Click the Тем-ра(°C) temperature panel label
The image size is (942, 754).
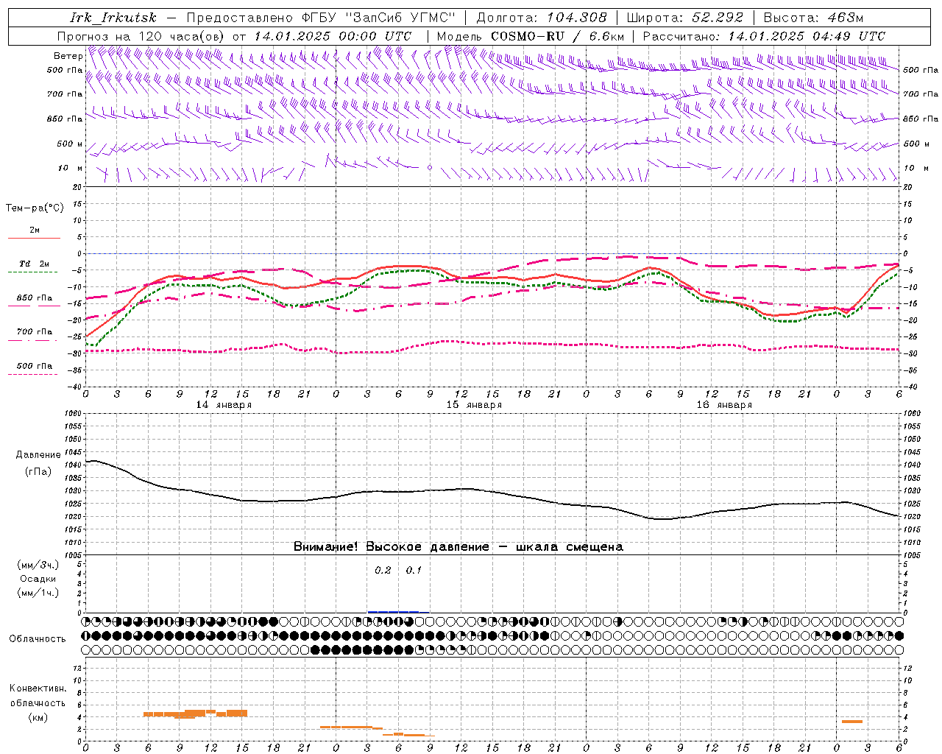35,208
